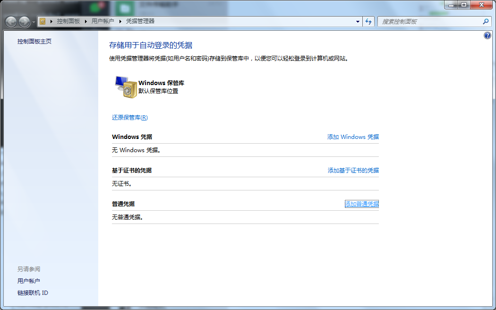Open recent pages dropdown beside navigation arrows
The width and height of the screenshot is (496, 310).
pyautogui.click(x=34, y=22)
